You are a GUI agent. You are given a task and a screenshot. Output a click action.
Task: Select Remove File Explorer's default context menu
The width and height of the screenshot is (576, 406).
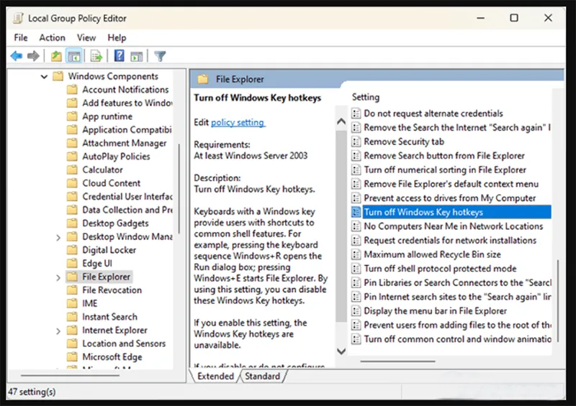pyautogui.click(x=451, y=184)
